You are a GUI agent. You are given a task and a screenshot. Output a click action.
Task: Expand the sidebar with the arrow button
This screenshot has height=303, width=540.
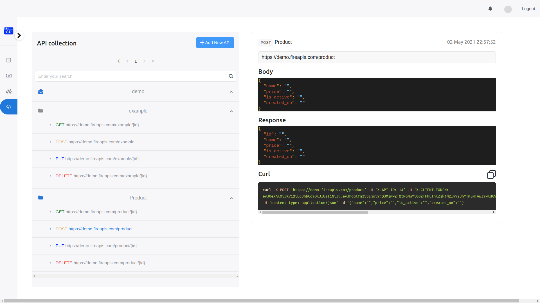[19, 35]
